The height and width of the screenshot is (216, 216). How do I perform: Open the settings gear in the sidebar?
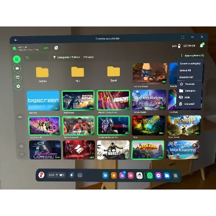click(18, 86)
